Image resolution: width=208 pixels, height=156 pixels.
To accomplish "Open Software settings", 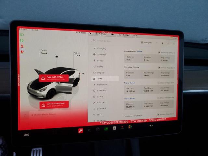I will pos(99,109).
